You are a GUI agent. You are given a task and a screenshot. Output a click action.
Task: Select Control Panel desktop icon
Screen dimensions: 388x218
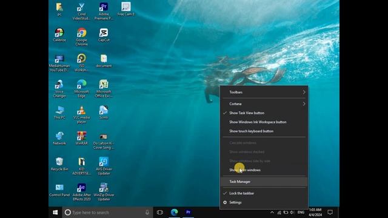pyautogui.click(x=59, y=190)
